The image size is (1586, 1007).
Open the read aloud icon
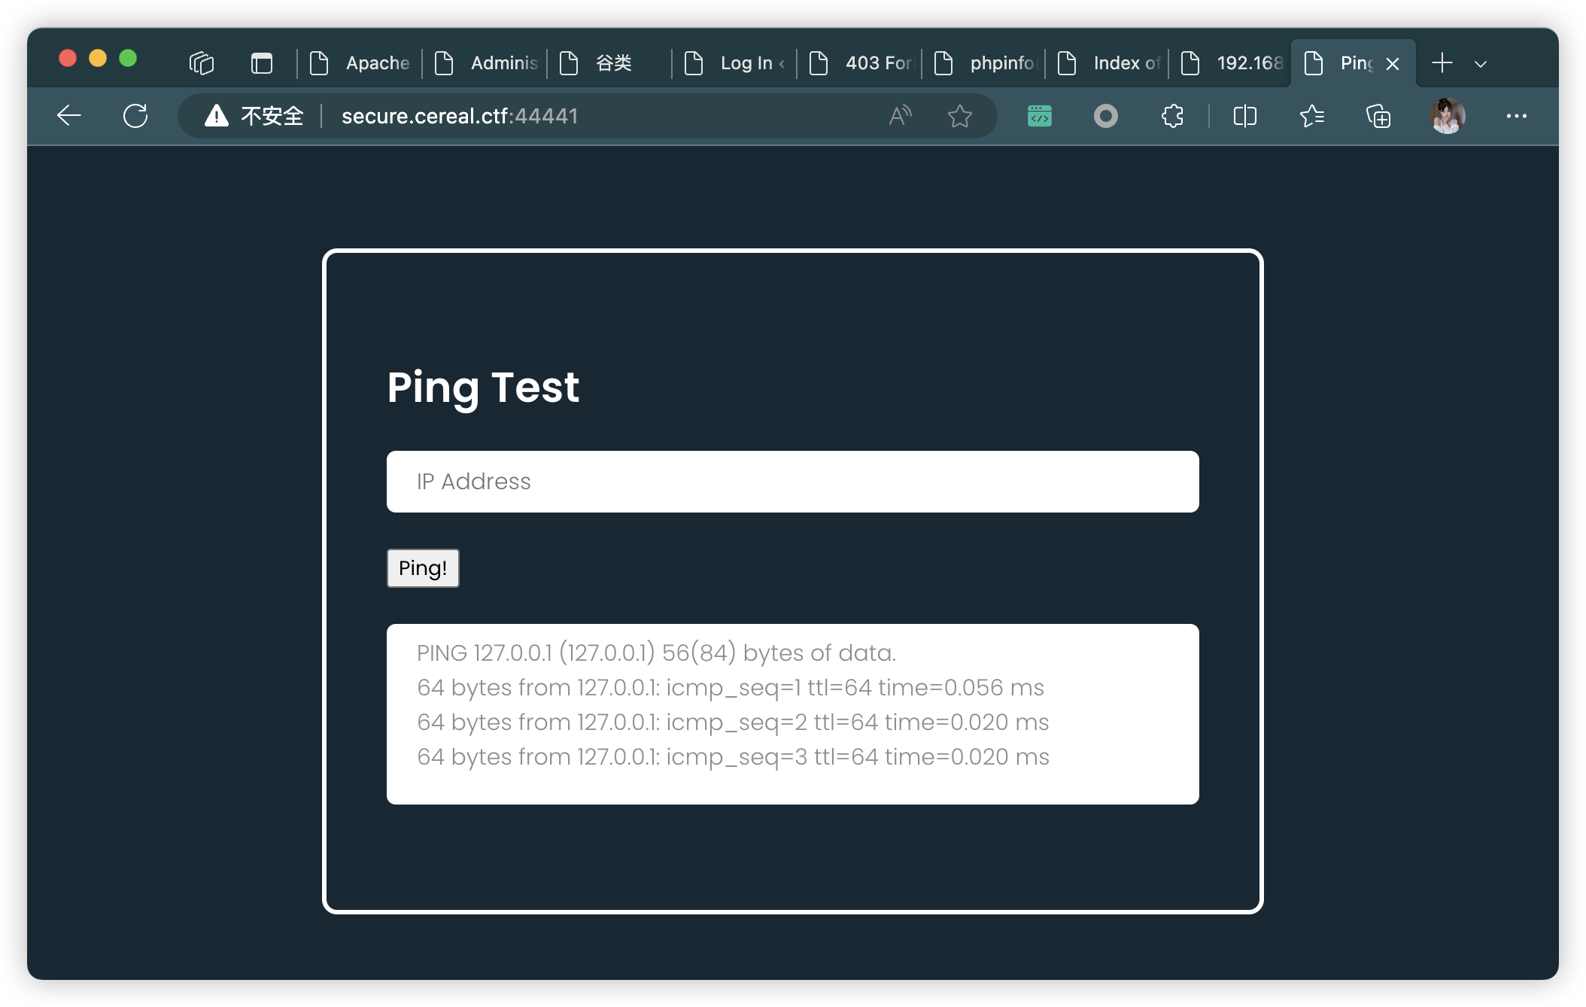pos(900,116)
